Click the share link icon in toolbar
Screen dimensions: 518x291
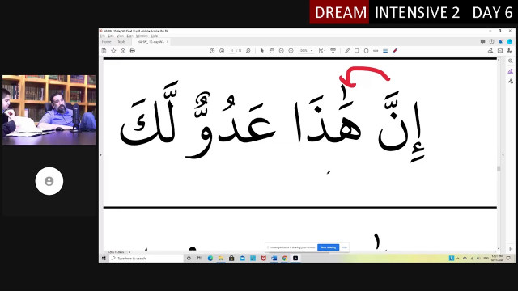[x=490, y=51]
